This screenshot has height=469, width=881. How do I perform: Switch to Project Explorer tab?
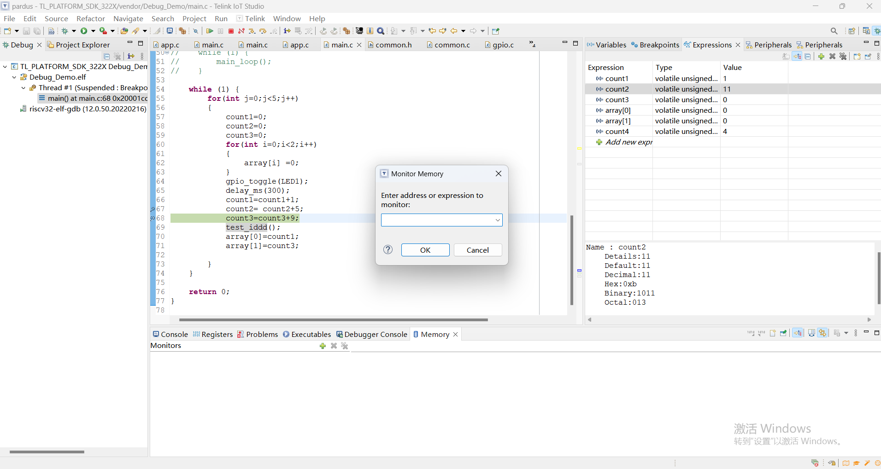78,45
